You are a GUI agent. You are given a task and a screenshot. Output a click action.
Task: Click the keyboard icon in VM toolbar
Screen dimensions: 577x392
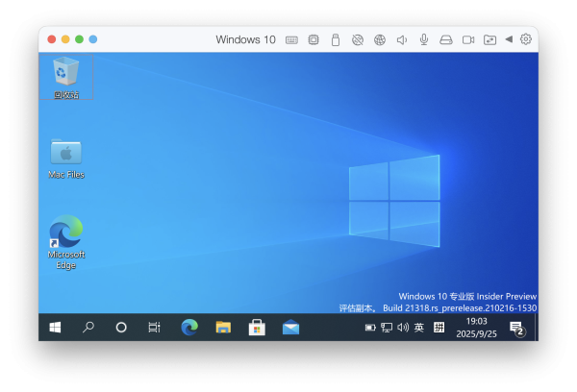[291, 39]
